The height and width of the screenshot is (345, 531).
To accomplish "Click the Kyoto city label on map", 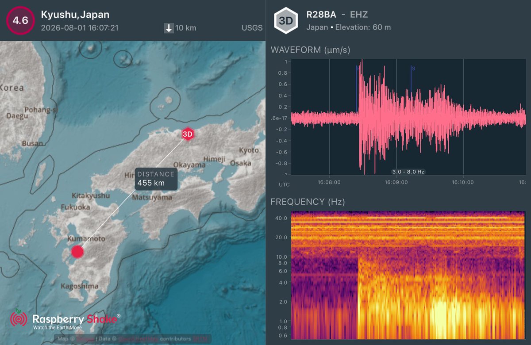I will pos(249,150).
